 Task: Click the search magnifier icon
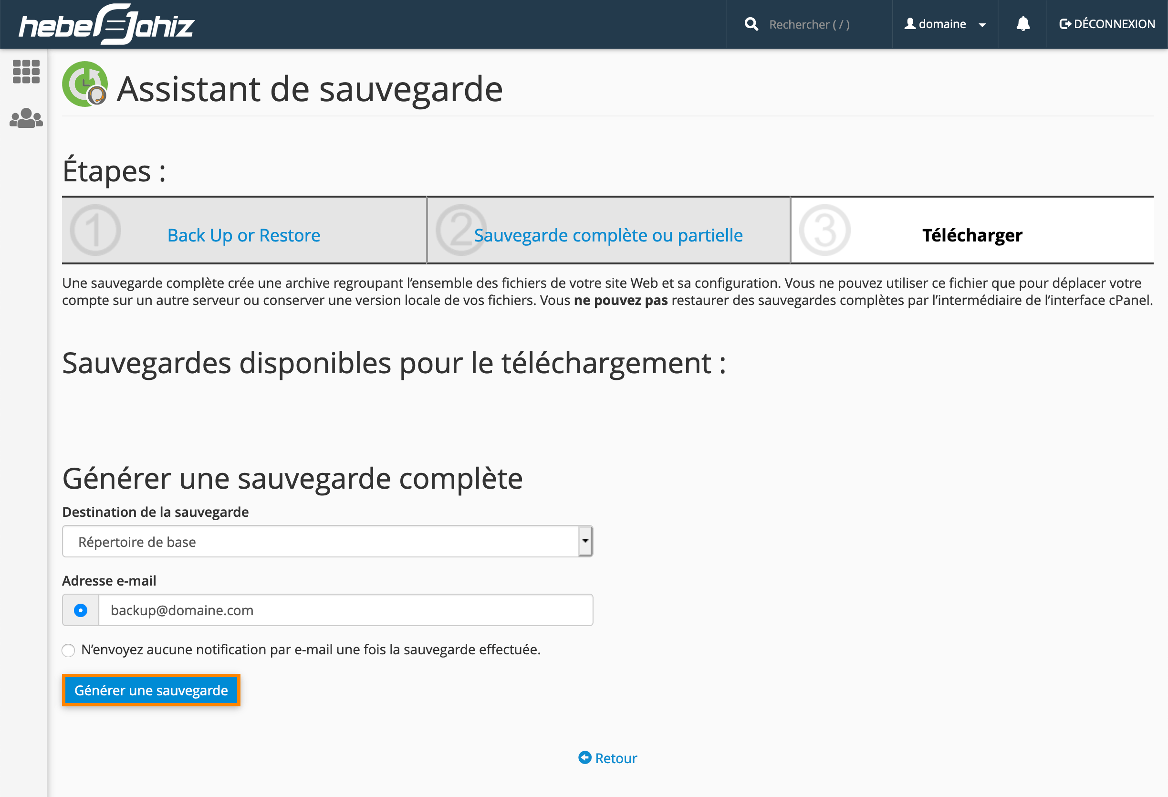coord(751,24)
